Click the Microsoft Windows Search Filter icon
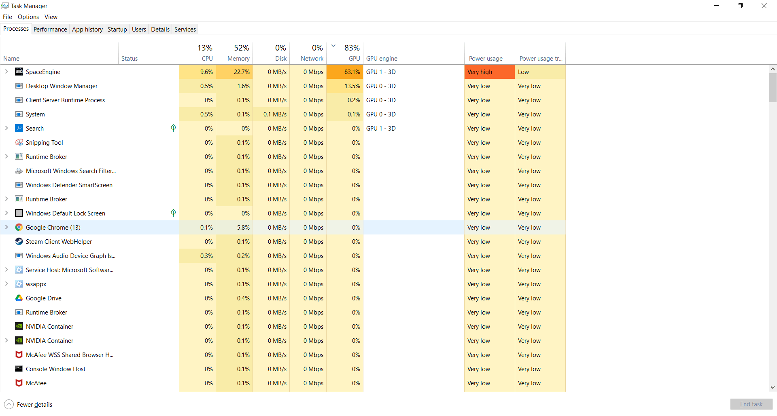Viewport: 777px width, 416px height. point(19,171)
